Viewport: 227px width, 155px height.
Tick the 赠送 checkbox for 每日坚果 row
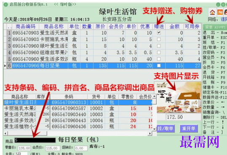click(x=159, y=66)
